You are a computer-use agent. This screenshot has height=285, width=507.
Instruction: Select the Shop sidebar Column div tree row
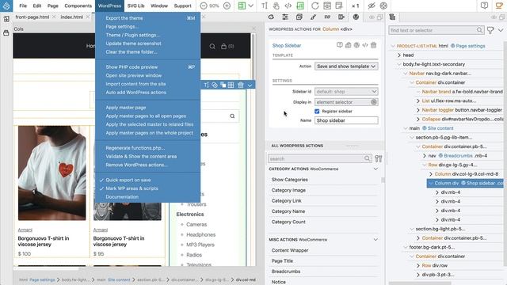465,183
